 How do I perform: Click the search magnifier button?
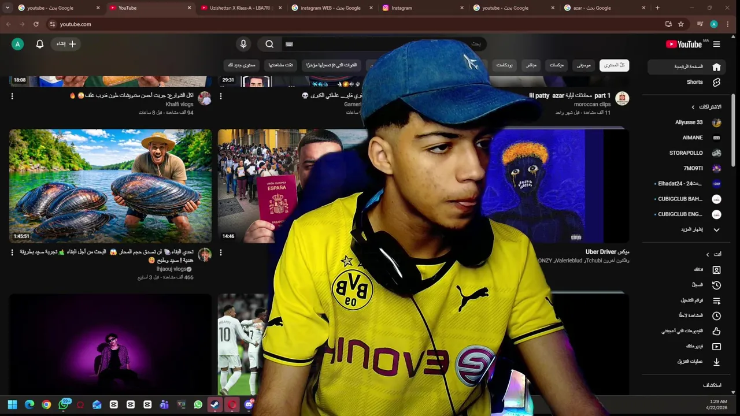(x=269, y=44)
